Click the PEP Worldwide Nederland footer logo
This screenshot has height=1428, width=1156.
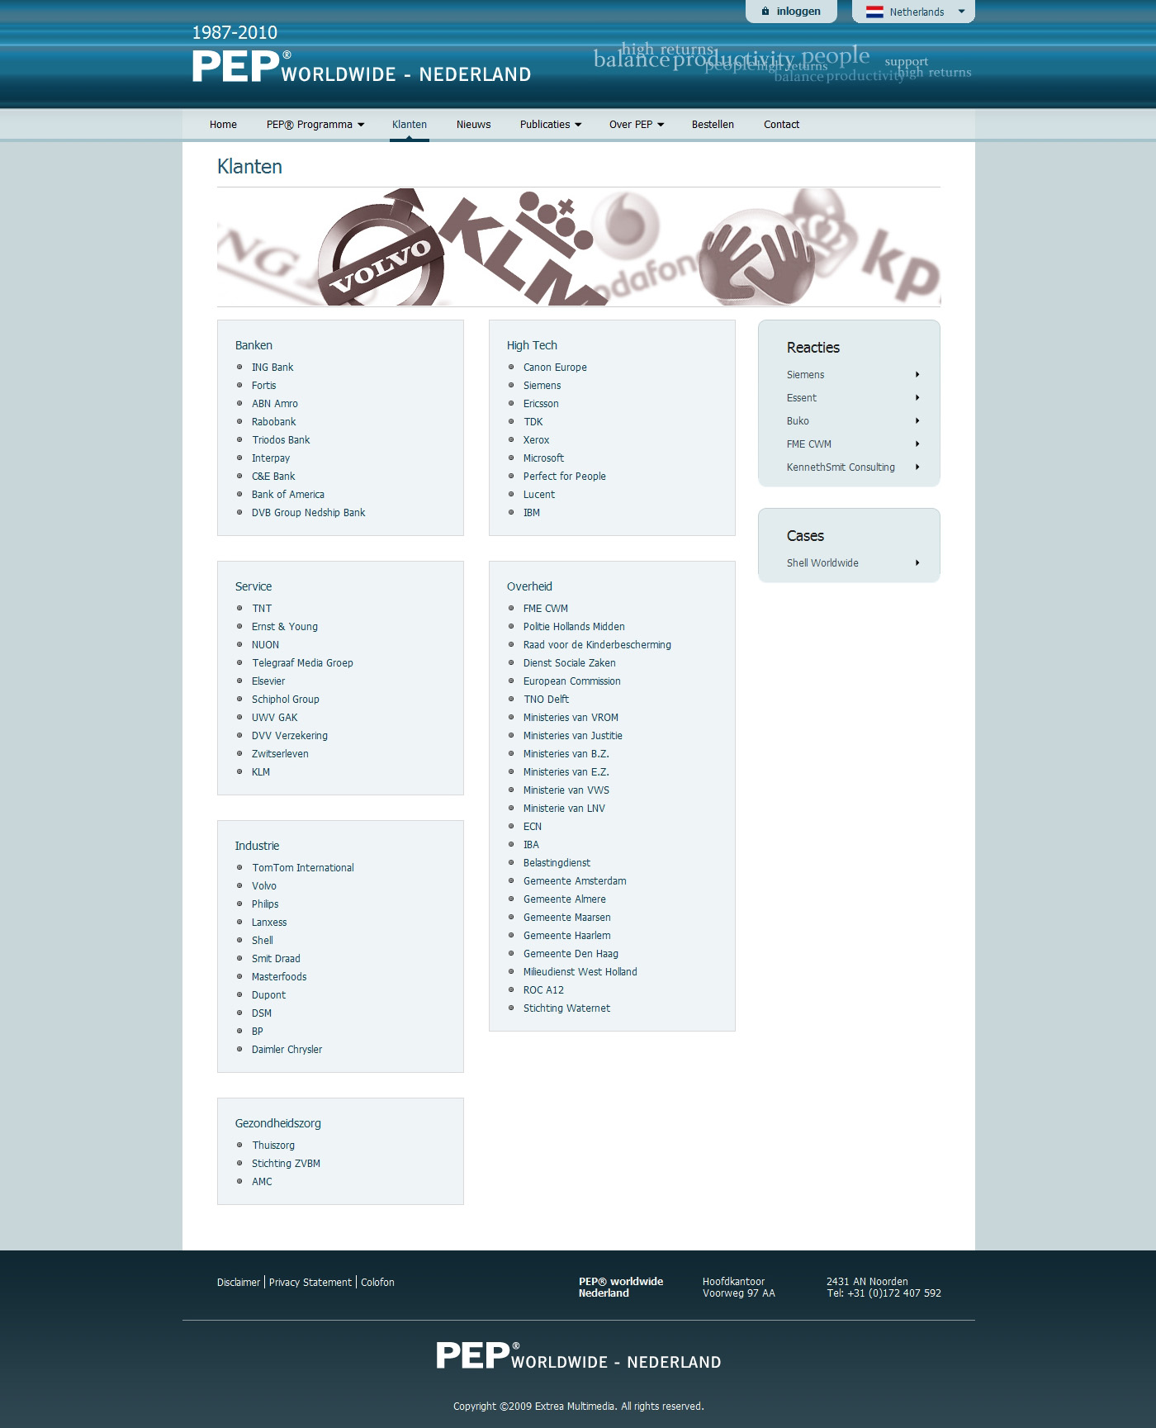[x=578, y=1355]
